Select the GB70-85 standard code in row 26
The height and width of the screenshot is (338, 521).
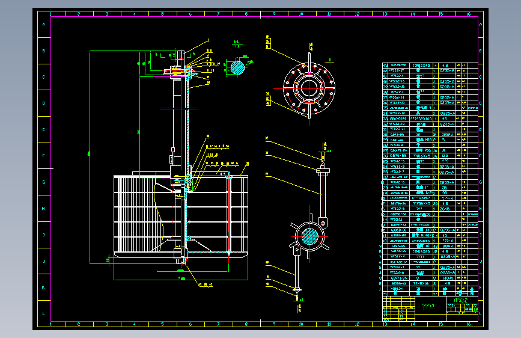(398, 156)
